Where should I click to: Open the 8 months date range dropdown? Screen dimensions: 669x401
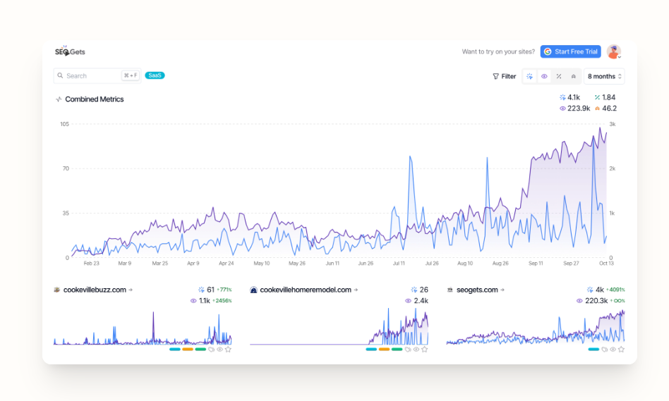604,76
